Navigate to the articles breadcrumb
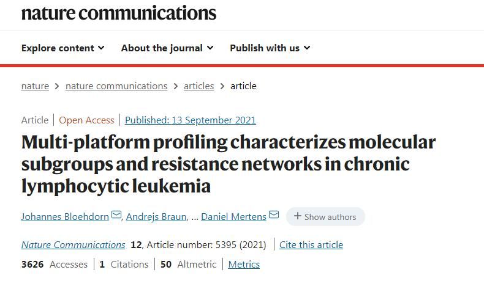 click(x=199, y=86)
